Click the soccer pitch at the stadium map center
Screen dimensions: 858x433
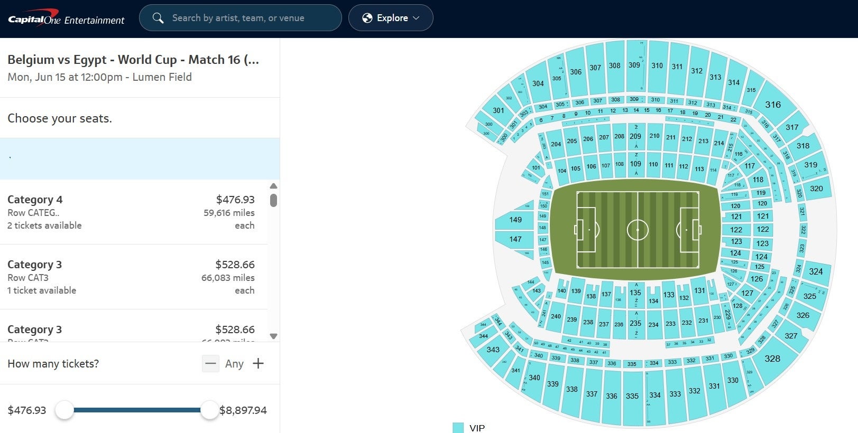click(x=638, y=229)
